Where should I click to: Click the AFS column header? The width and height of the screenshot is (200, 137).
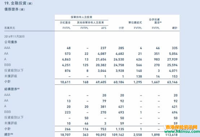(104, 28)
